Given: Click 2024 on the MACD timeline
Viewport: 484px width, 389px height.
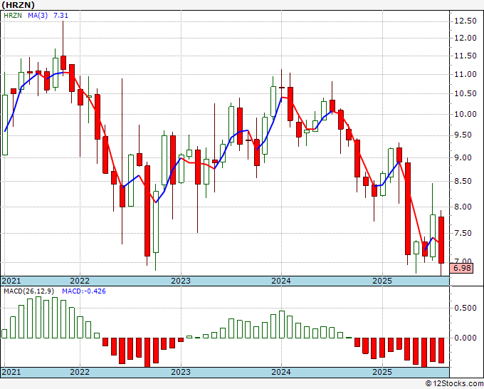Looking at the screenshot, I should click(x=281, y=372).
